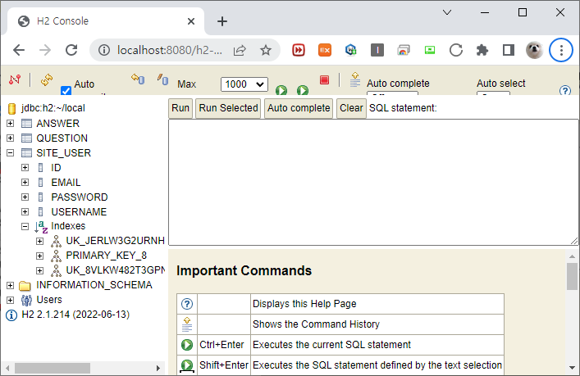Click the H2 version info icon

click(11, 315)
